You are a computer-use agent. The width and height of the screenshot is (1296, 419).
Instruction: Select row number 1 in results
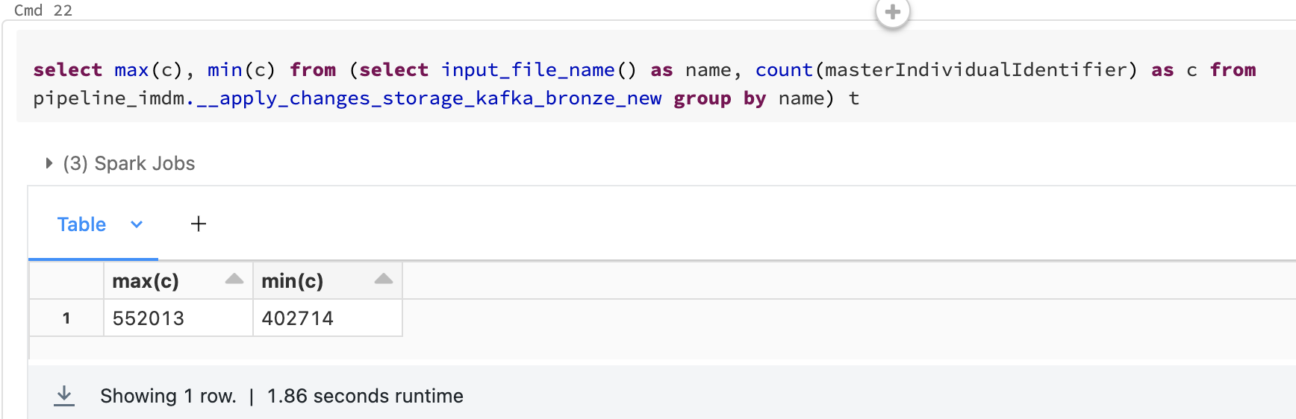[x=66, y=318]
